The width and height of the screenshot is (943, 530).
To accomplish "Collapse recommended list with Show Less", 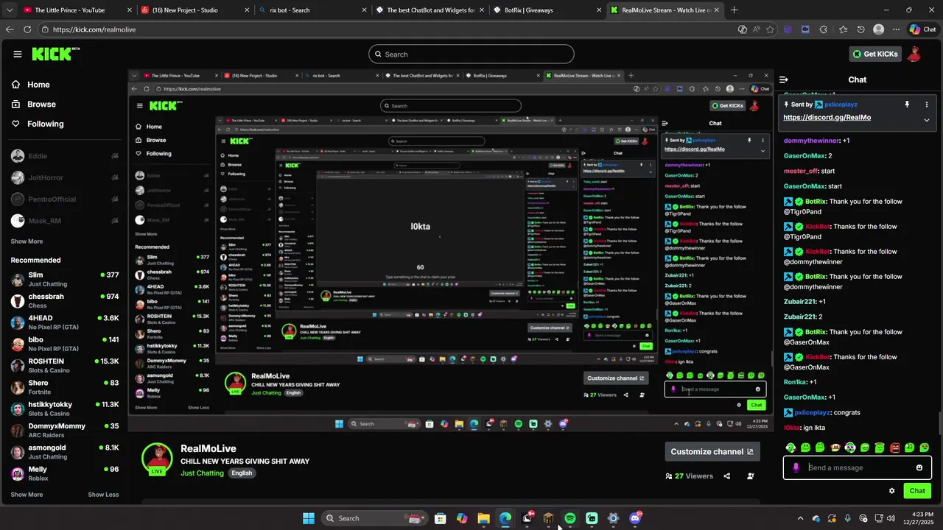I will pyautogui.click(x=103, y=495).
